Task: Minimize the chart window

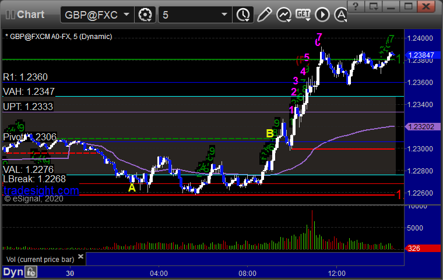Action: coord(391,6)
